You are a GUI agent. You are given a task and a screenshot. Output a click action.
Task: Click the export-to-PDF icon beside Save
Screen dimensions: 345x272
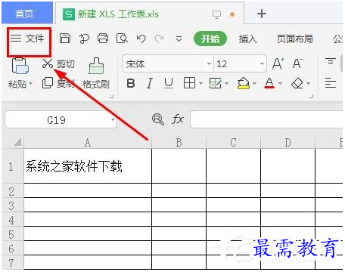(x=84, y=39)
